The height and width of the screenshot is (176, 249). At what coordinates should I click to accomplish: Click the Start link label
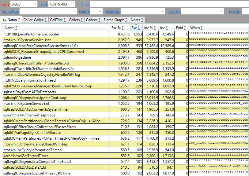click(6, 4)
